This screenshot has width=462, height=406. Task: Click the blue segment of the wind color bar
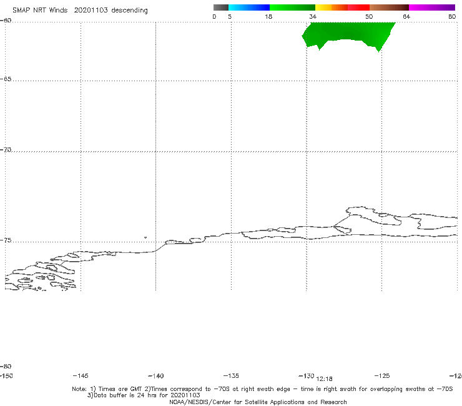click(249, 7)
